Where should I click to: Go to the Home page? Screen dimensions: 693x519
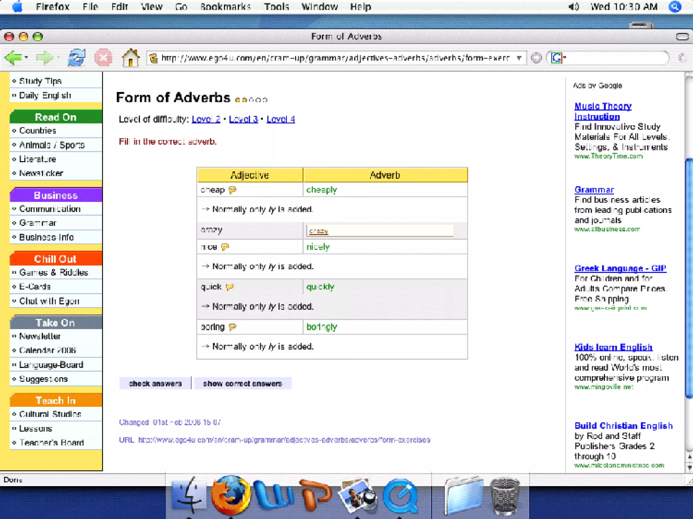point(131,58)
